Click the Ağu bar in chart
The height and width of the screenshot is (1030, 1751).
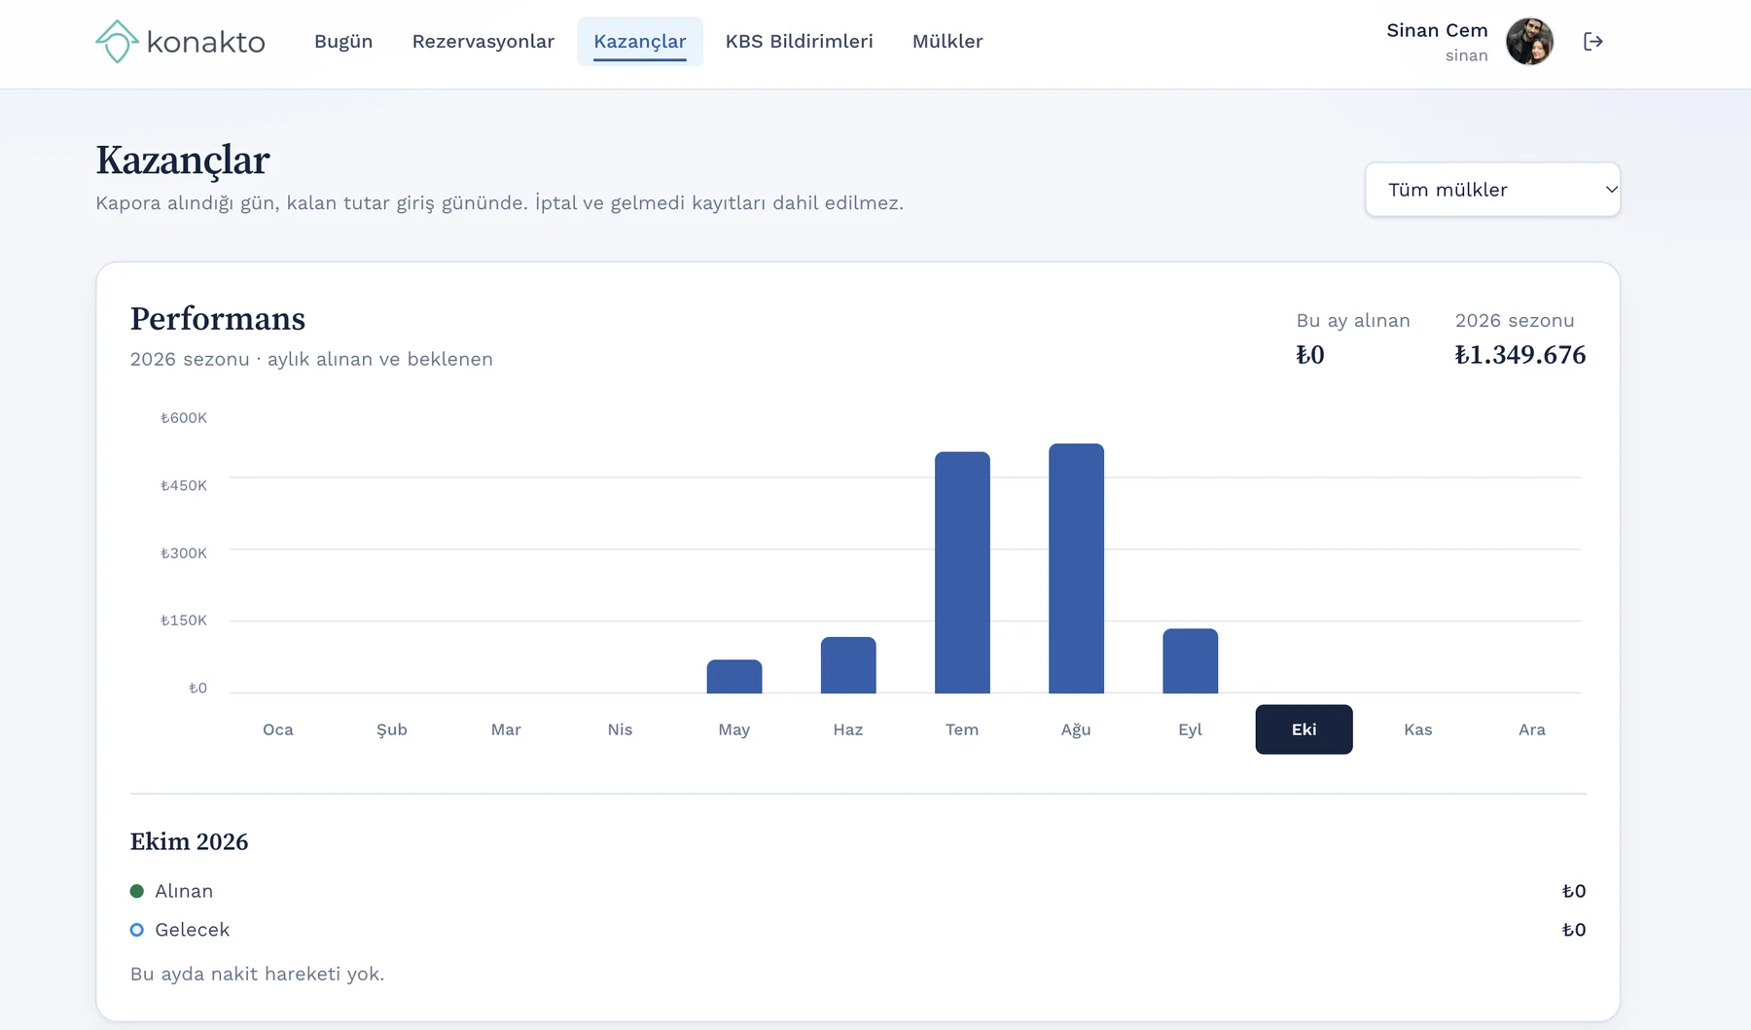pyautogui.click(x=1076, y=569)
